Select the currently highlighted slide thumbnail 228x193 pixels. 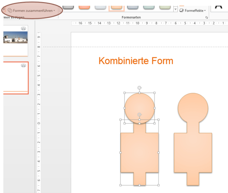point(16,78)
